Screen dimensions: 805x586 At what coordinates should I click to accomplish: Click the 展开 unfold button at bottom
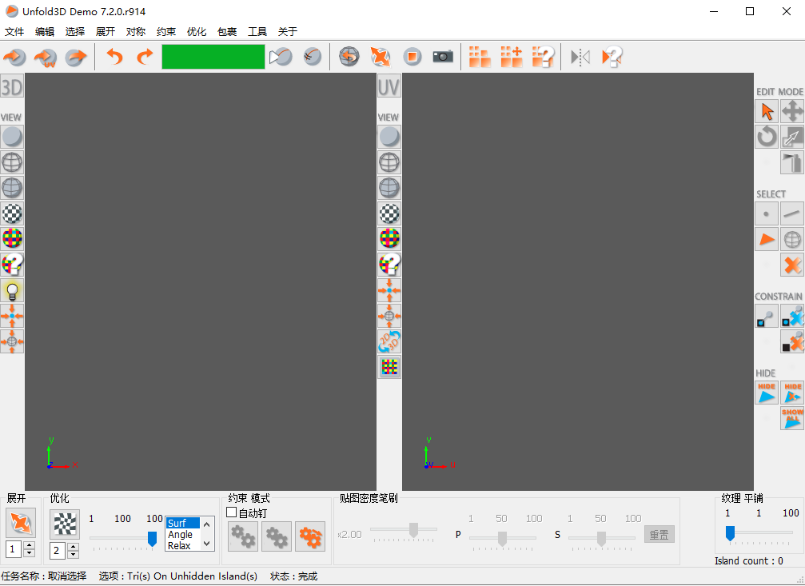click(x=21, y=523)
